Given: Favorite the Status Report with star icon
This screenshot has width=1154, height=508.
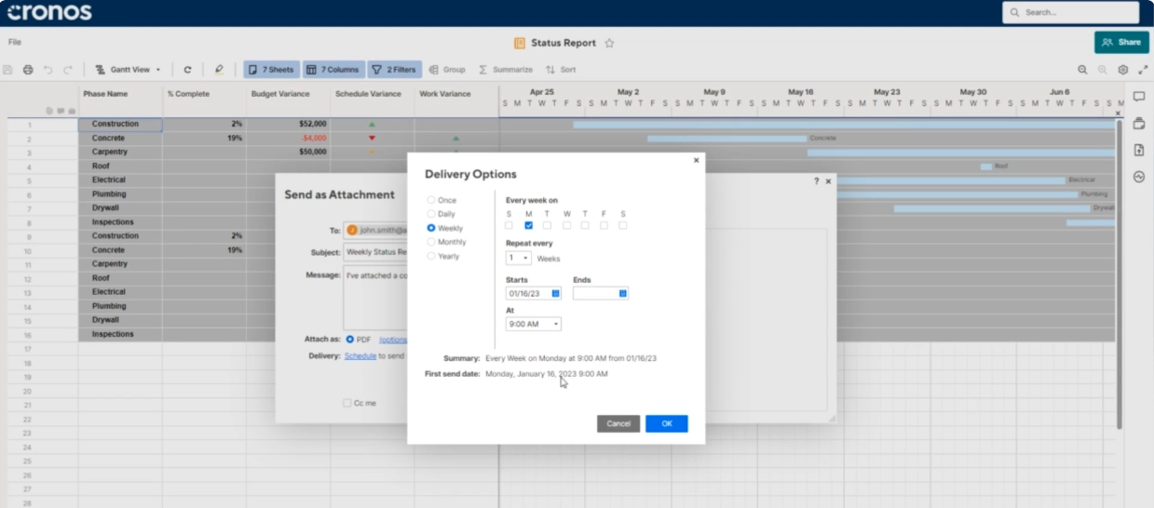Looking at the screenshot, I should coord(609,43).
